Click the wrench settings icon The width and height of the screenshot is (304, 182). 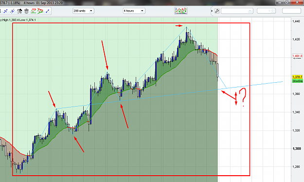point(217,11)
